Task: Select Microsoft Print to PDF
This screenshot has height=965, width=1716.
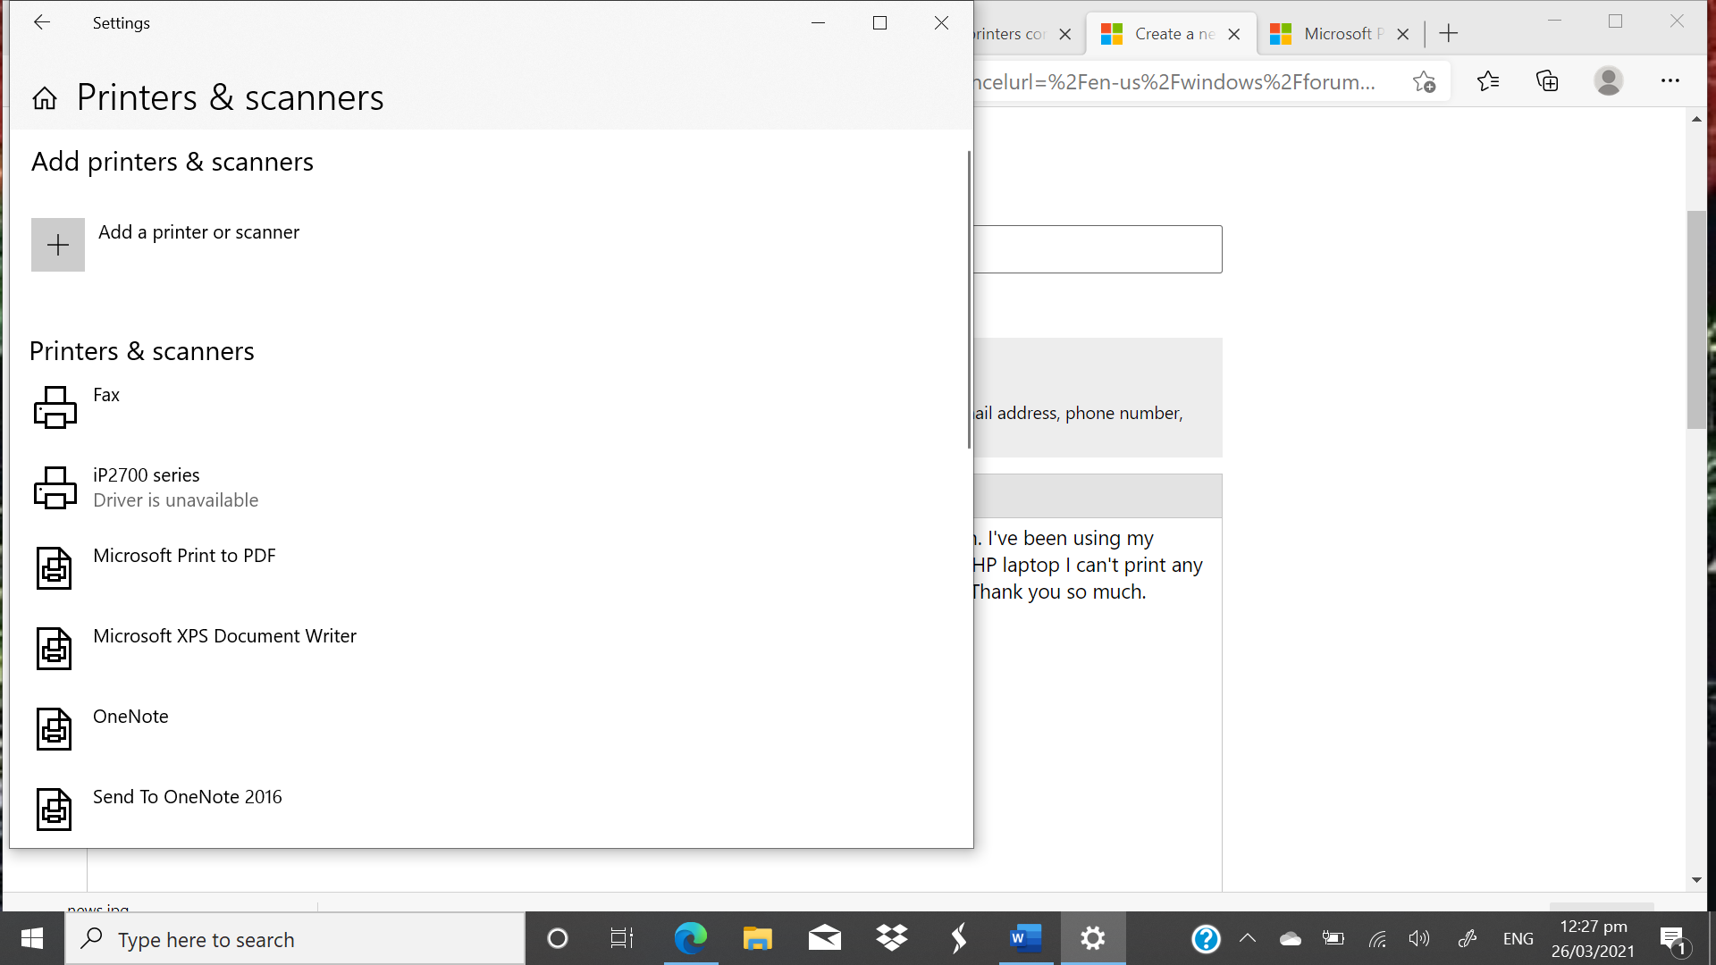Action: (x=184, y=556)
